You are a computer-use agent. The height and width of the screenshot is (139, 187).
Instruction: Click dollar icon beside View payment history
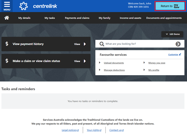[7, 44]
